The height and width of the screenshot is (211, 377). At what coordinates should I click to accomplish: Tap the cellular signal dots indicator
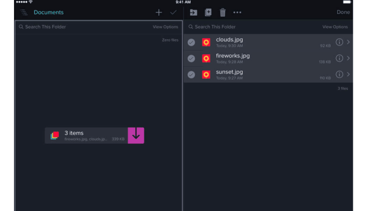coord(22,2)
